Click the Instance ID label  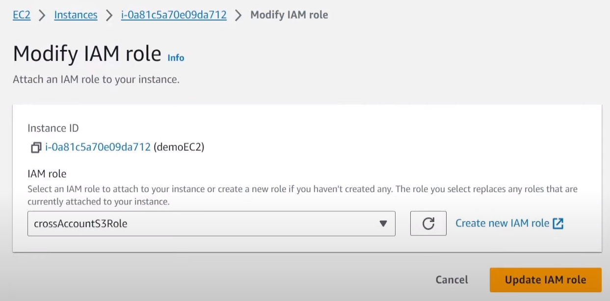pos(53,128)
